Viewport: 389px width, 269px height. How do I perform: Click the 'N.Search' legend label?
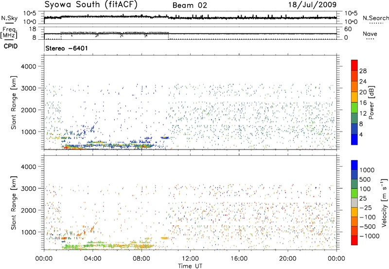point(375,18)
